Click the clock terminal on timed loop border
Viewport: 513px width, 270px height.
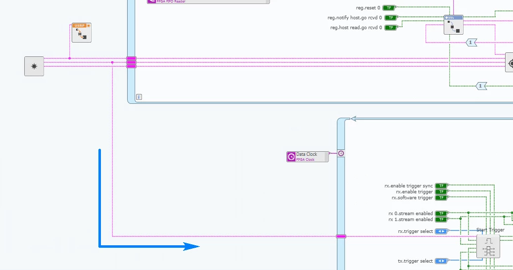[341, 154]
